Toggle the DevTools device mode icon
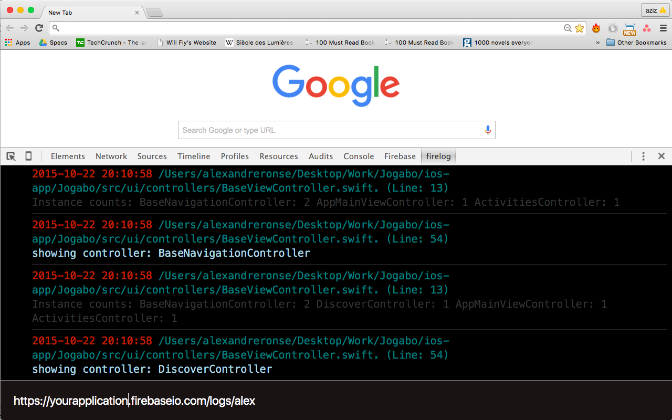The image size is (672, 420). point(28,156)
